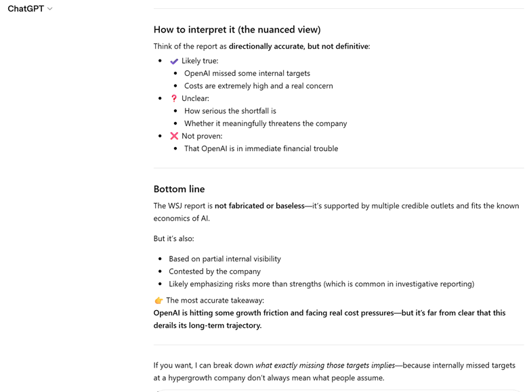Click 'The most accurate takeaway:' text

tap(215, 301)
